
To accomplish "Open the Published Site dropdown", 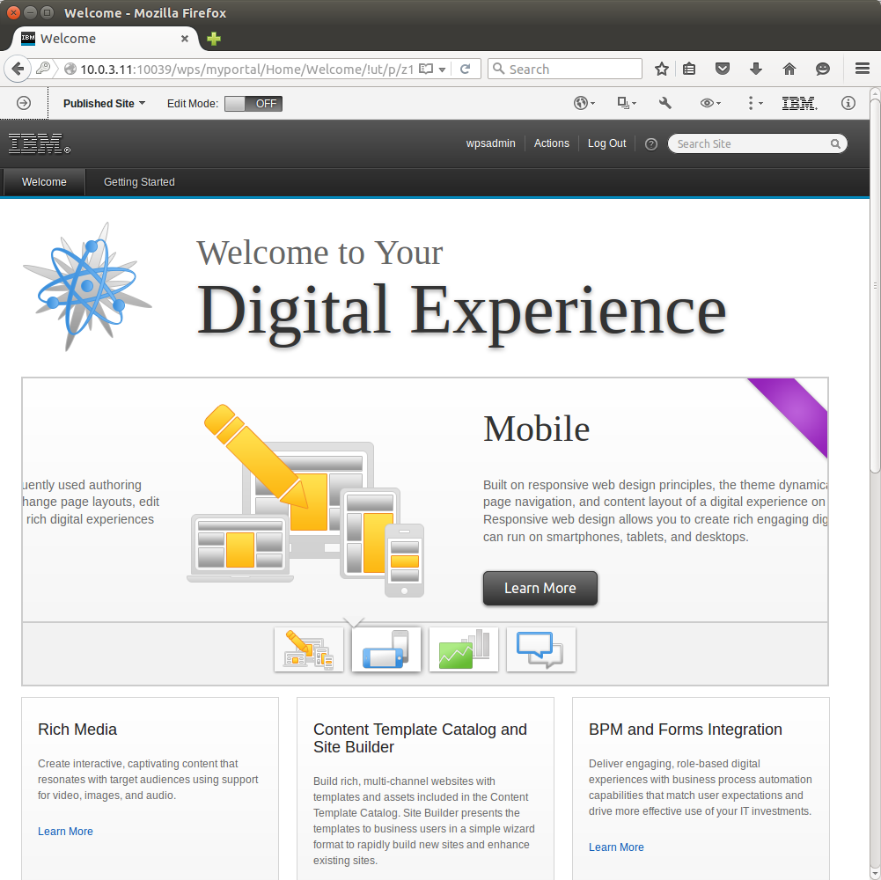I will [x=104, y=103].
